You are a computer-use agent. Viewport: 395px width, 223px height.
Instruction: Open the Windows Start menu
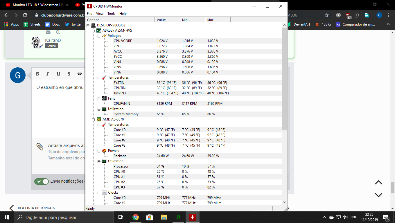[x=7, y=217]
